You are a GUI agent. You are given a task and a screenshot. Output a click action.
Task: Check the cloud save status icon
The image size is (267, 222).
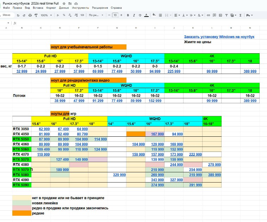click(x=76, y=4)
